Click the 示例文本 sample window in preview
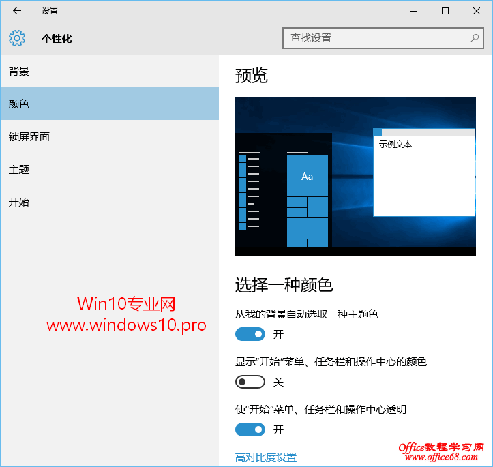 (x=424, y=172)
